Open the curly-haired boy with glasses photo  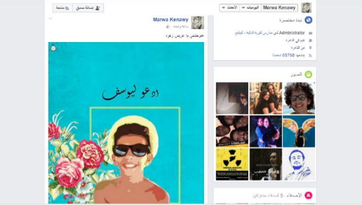pos(299,98)
